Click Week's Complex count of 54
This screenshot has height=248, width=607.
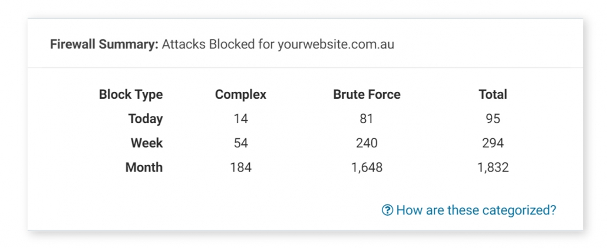[240, 143]
